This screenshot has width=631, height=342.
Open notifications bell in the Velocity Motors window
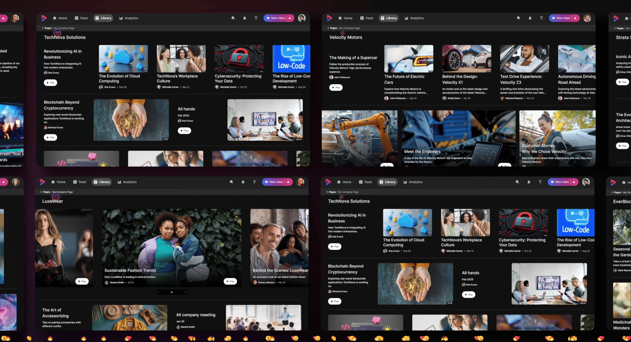click(x=530, y=18)
